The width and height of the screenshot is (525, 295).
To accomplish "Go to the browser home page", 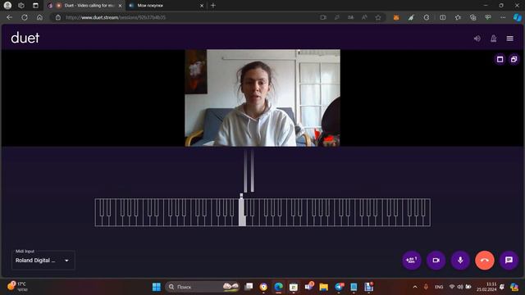I will point(39,17).
